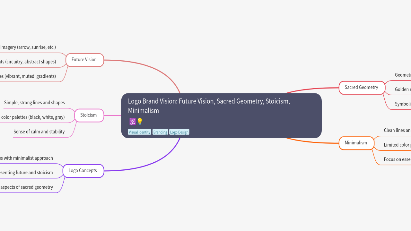
Task: Select 'future and stoicism' item
Action: 26,173
